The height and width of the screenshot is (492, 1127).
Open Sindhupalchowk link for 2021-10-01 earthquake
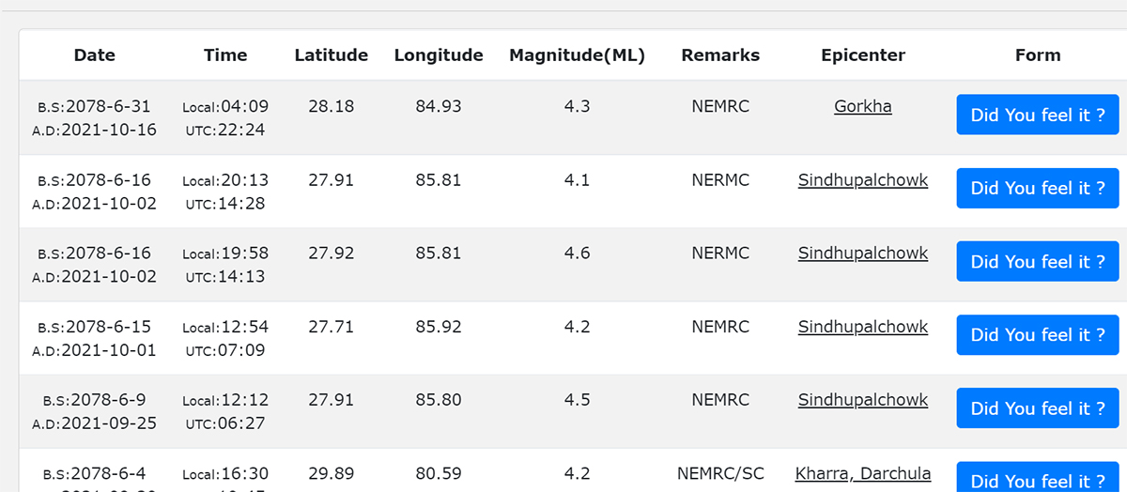click(862, 327)
